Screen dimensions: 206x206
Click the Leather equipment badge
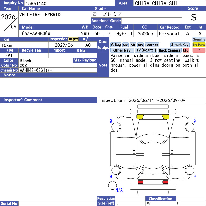pos(152,45)
